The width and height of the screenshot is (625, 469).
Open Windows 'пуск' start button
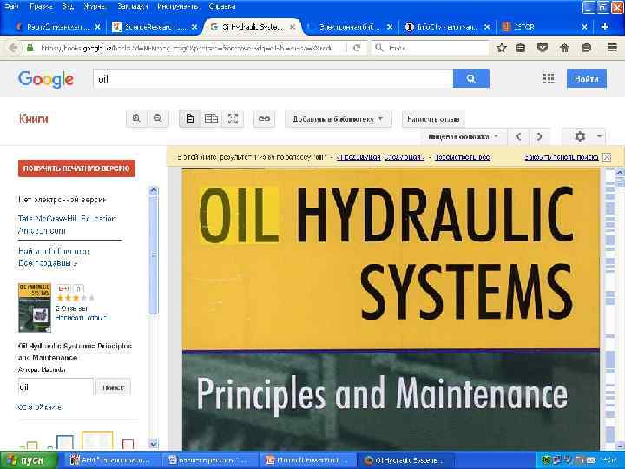point(28,460)
